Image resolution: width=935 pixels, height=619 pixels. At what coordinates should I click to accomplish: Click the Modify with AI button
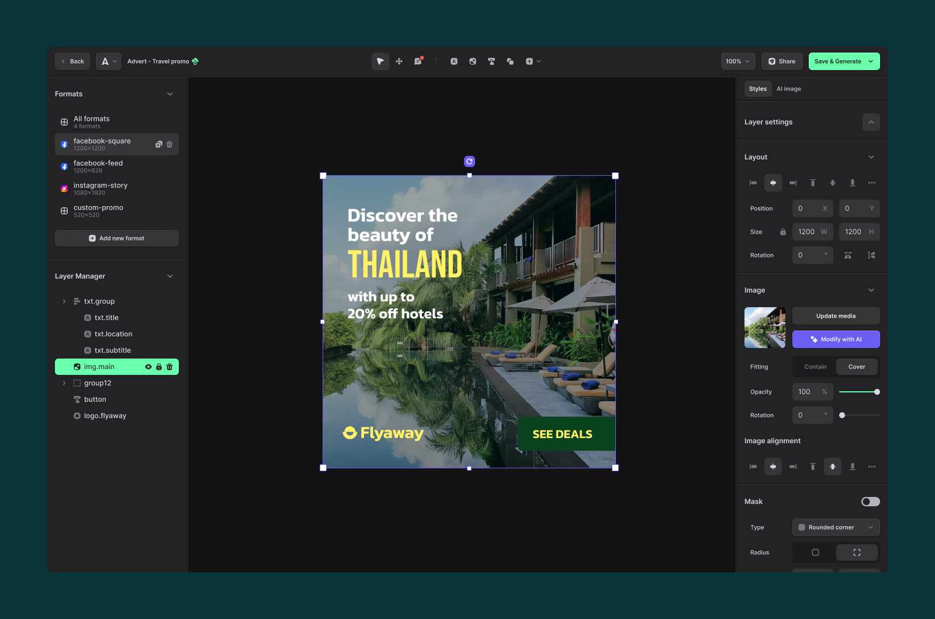tap(836, 339)
